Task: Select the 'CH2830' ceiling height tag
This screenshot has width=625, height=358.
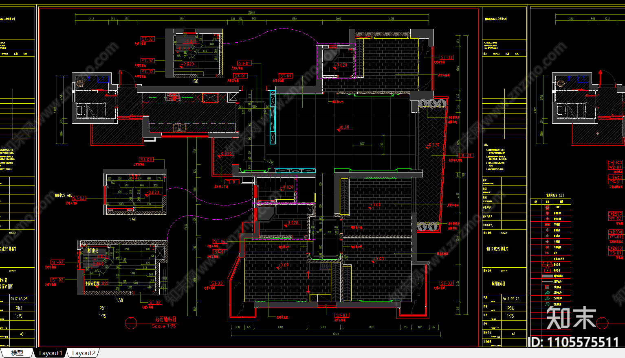Action: pyautogui.click(x=615, y=232)
